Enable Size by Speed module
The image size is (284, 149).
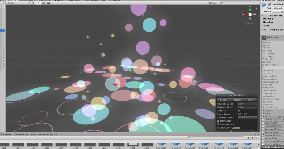click(x=263, y=138)
